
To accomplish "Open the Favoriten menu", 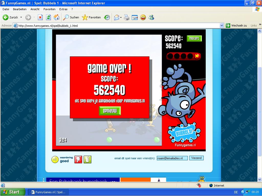I will click(x=49, y=9).
